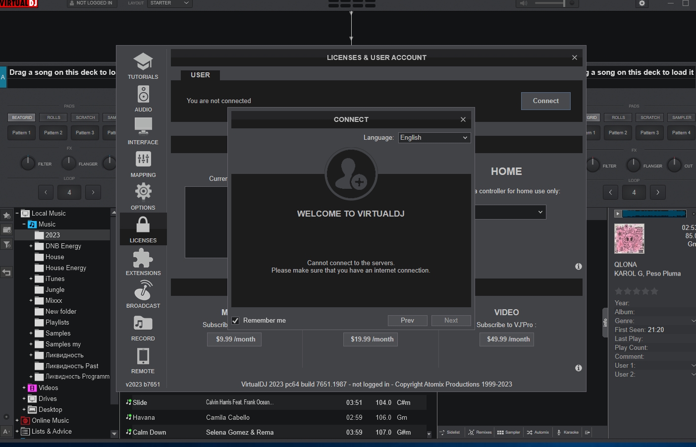
Task: Expand the DNB Energy folder
Action: point(31,246)
